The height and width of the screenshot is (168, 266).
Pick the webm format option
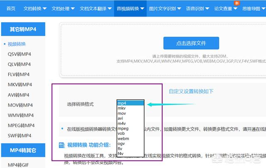tap(123, 139)
